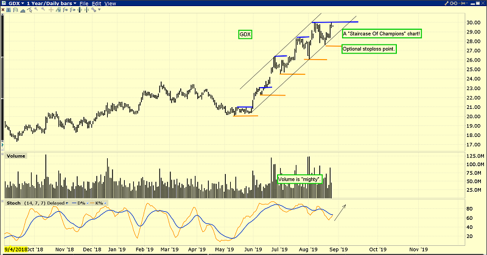487x255 pixels.
Task: Click the Nov '19 time axis label
Action: tap(418, 250)
